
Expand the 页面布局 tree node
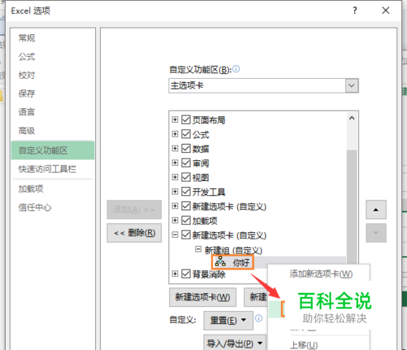pyautogui.click(x=175, y=120)
